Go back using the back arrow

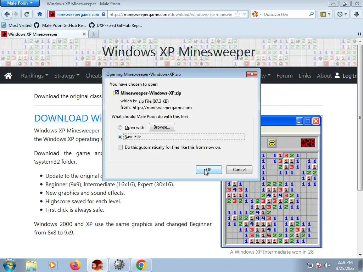click(7, 14)
